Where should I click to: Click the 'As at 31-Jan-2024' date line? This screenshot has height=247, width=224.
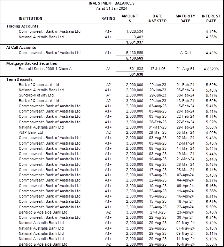click(x=111, y=8)
